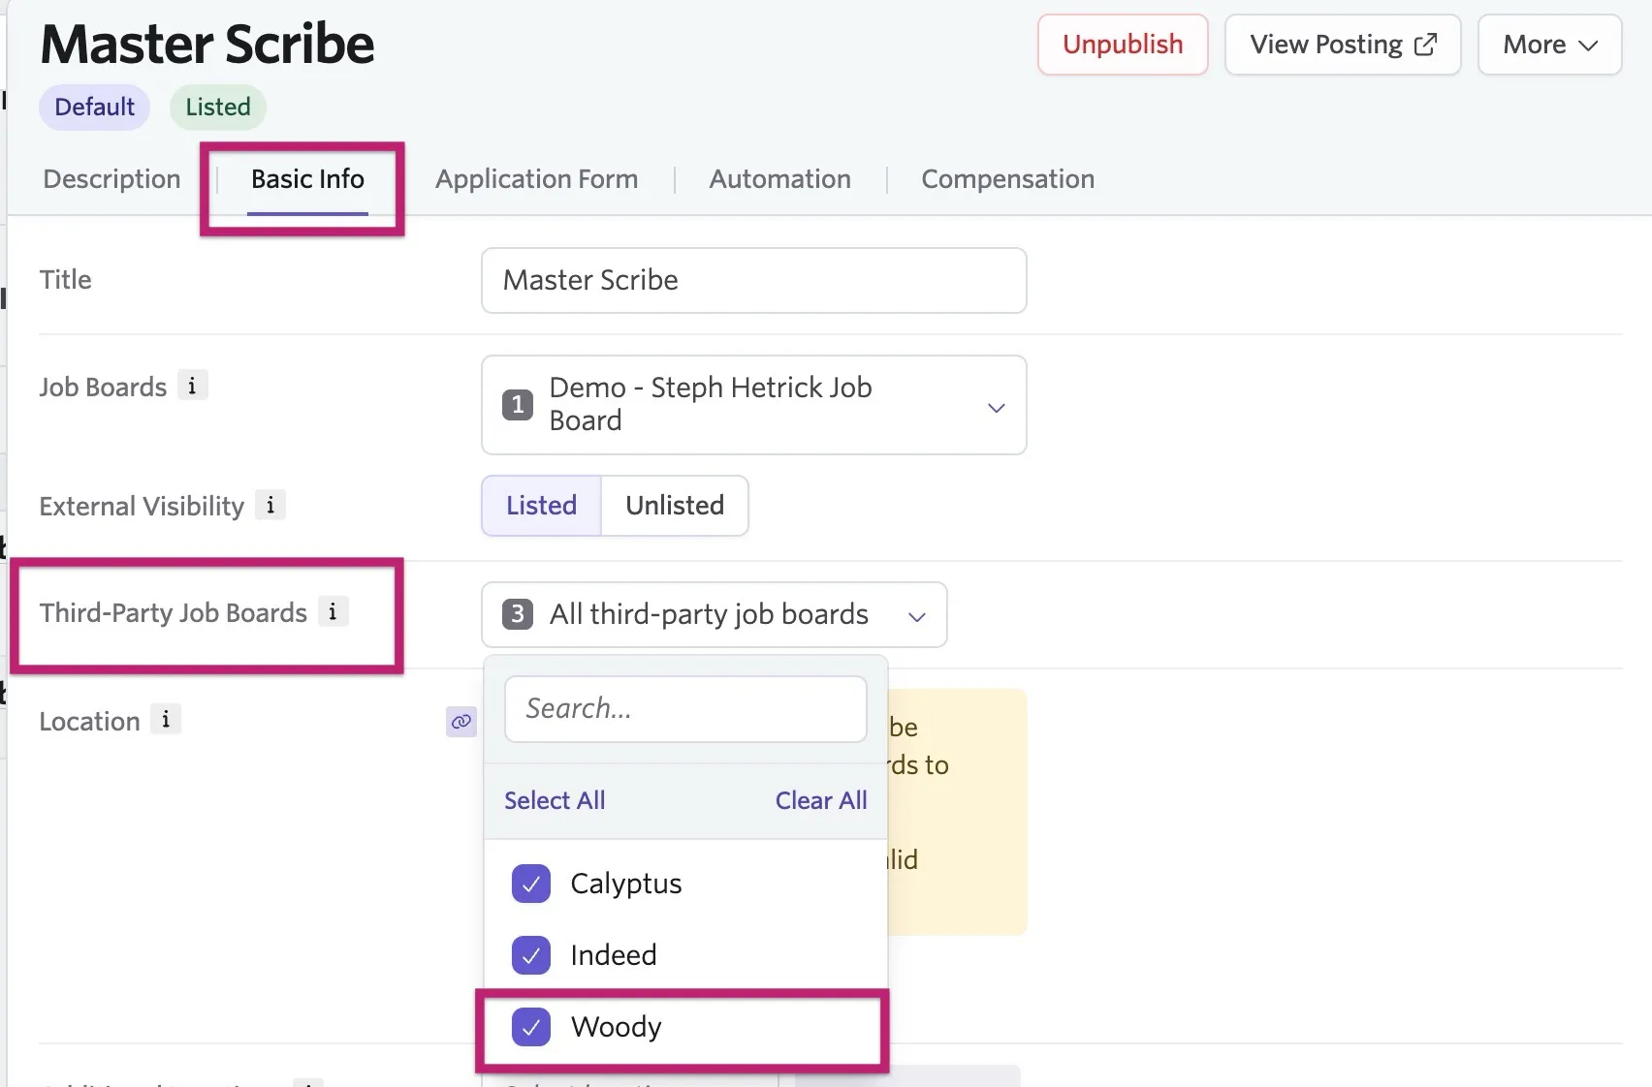Click the Search field in job boards list
Viewport: 1652px width, 1087px height.
tap(685, 709)
